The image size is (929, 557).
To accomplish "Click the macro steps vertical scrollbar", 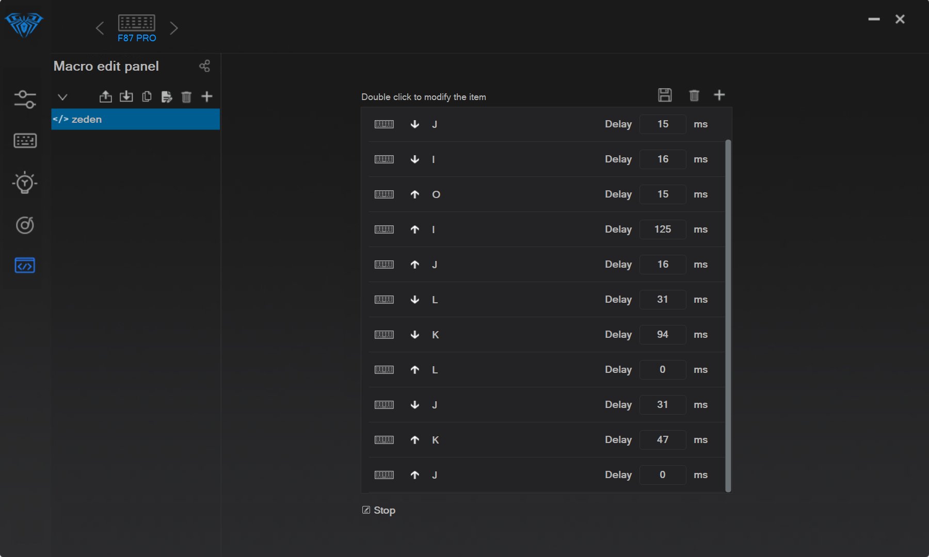I will click(728, 315).
